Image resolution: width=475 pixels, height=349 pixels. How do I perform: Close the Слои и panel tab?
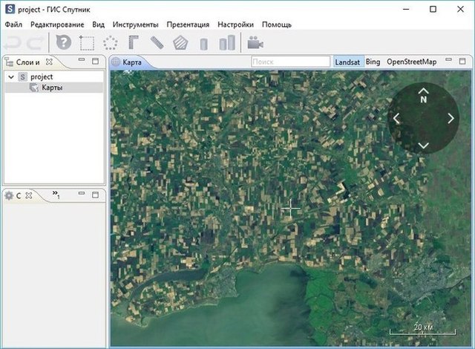(x=49, y=62)
